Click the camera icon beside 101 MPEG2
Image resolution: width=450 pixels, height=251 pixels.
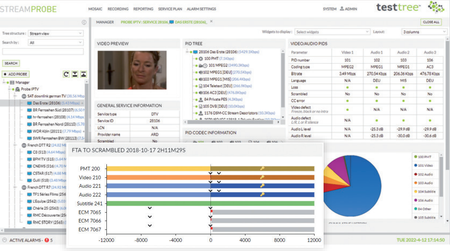click(x=200, y=65)
